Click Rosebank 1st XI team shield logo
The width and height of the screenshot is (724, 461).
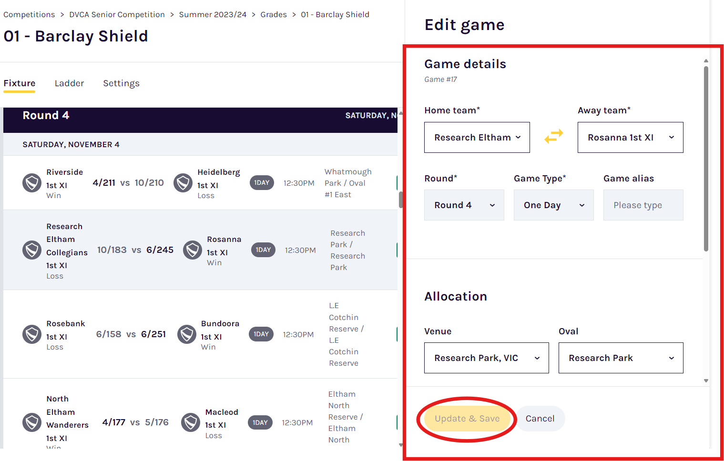[x=32, y=334]
